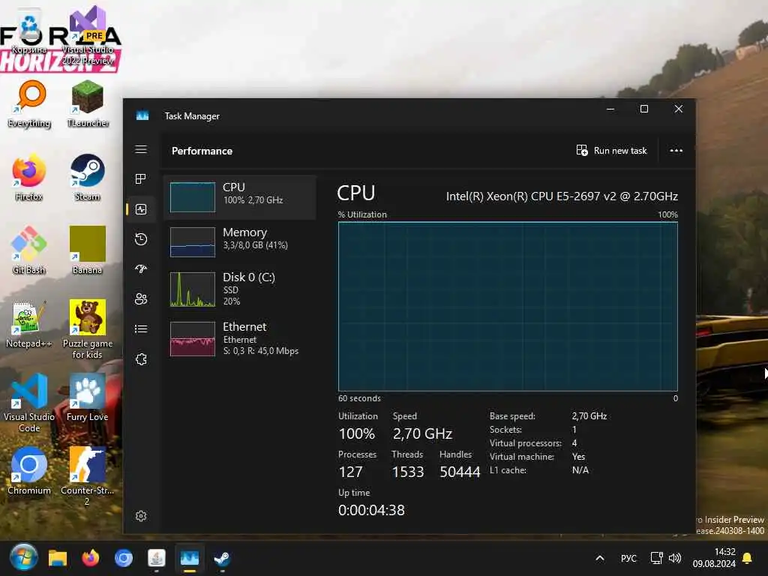The height and width of the screenshot is (576, 768).
Task: Open the notifications bell icon
Action: click(748, 558)
